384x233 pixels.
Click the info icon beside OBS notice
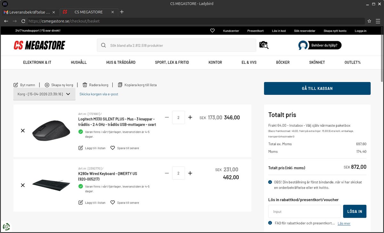[x=270, y=182]
